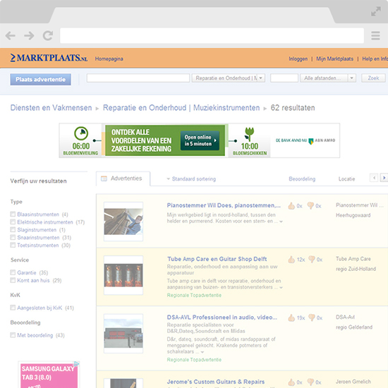Select the Advertenties tab
This screenshot has height=388, width=388.
[x=123, y=178]
